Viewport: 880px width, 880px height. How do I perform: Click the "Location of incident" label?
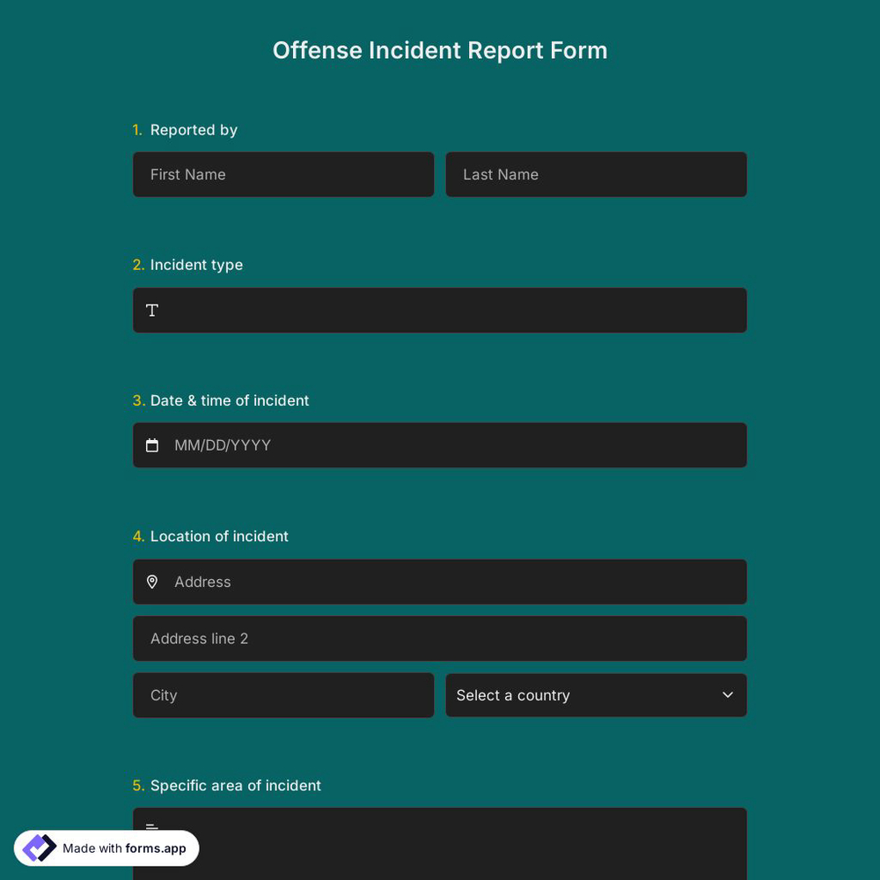coord(218,536)
